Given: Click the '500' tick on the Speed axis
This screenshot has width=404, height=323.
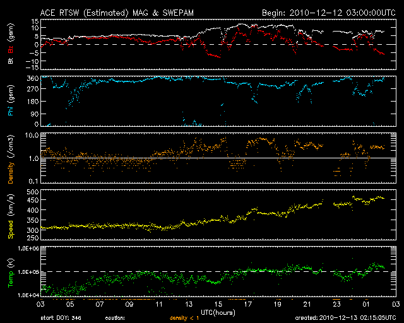Looking at the screenshot, I should tap(33, 192).
